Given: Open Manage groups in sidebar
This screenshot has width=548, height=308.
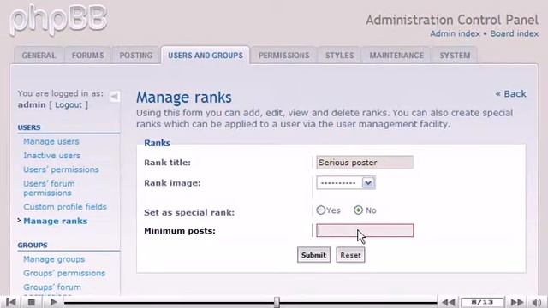Looking at the screenshot, I should (54, 259).
